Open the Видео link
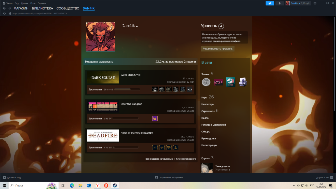This screenshot has height=189, width=336. click(205, 118)
